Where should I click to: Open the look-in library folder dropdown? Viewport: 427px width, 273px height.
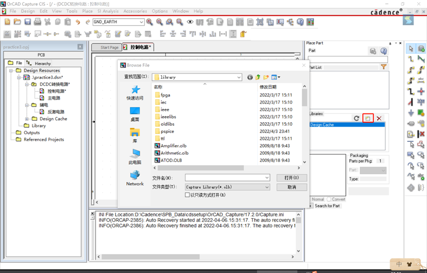(x=239, y=77)
